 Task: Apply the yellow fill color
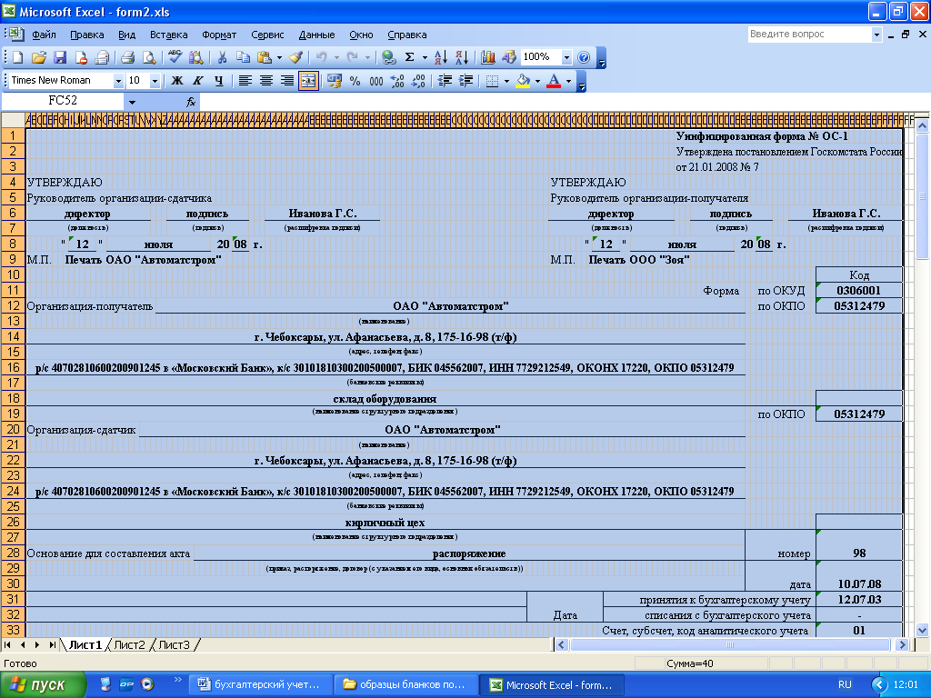(x=523, y=81)
